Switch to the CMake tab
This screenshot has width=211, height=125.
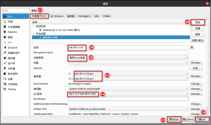click(x=107, y=16)
